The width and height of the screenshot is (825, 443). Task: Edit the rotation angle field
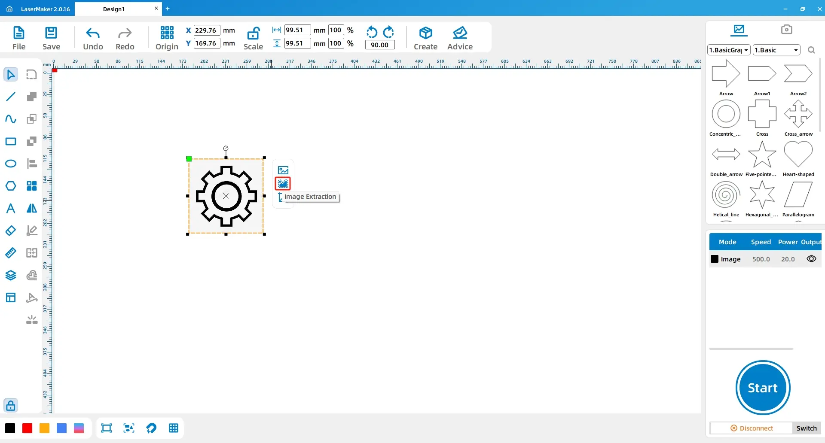(x=380, y=45)
